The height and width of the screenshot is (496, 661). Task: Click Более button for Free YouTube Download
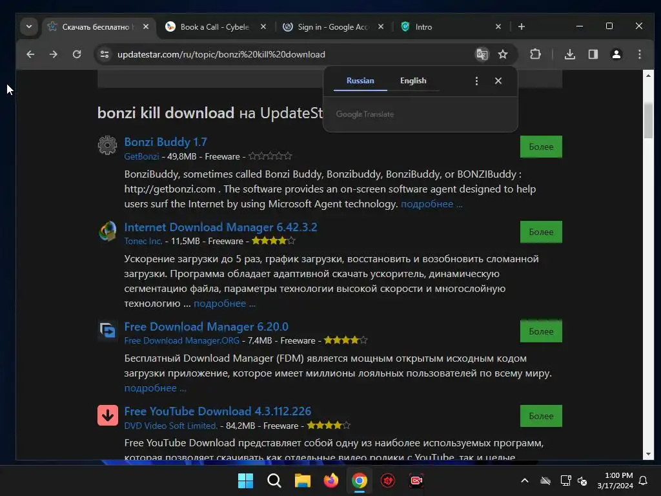(541, 416)
